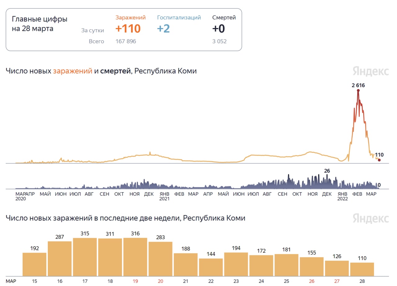397x286 pixels.
Task: Click the ЯНВ 2022 label on the timeline axis
Action: click(343, 196)
